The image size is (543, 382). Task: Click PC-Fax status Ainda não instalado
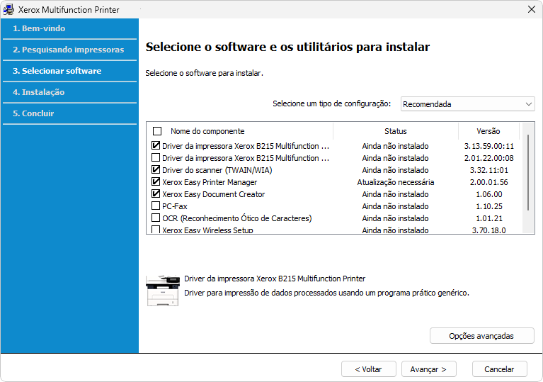coord(396,206)
